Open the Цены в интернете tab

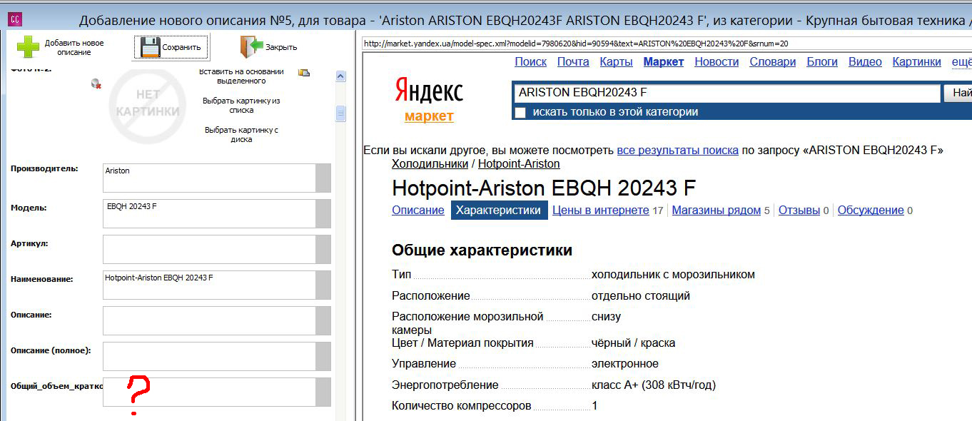point(601,210)
